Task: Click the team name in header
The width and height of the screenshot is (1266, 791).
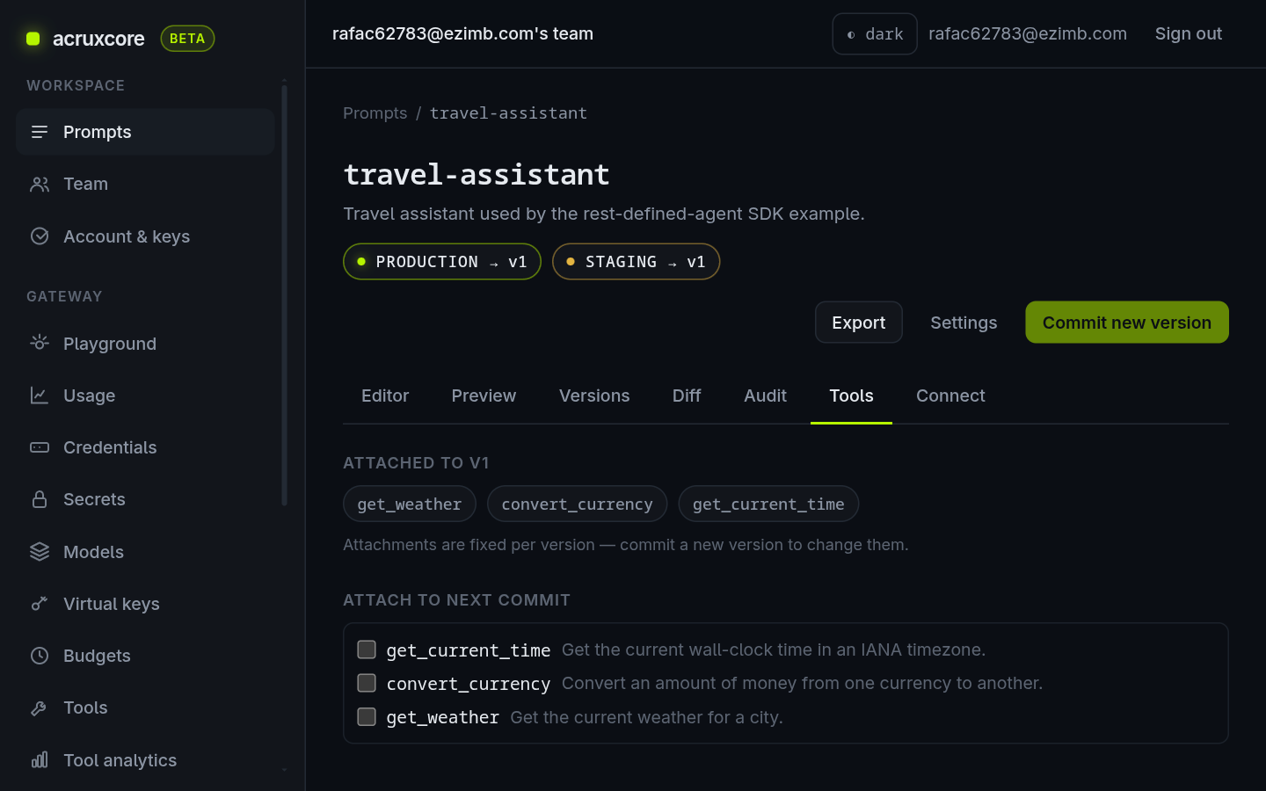Action: (462, 33)
